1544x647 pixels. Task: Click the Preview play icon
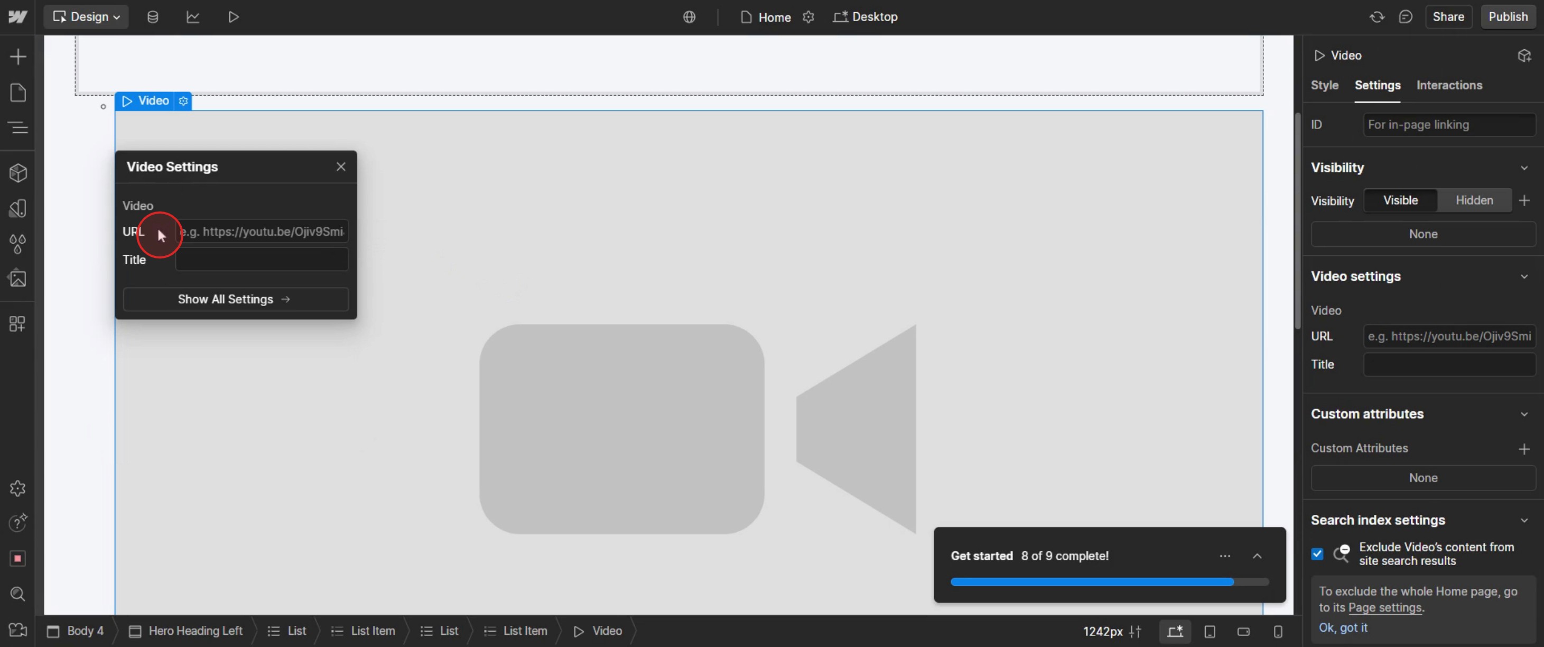(x=234, y=17)
